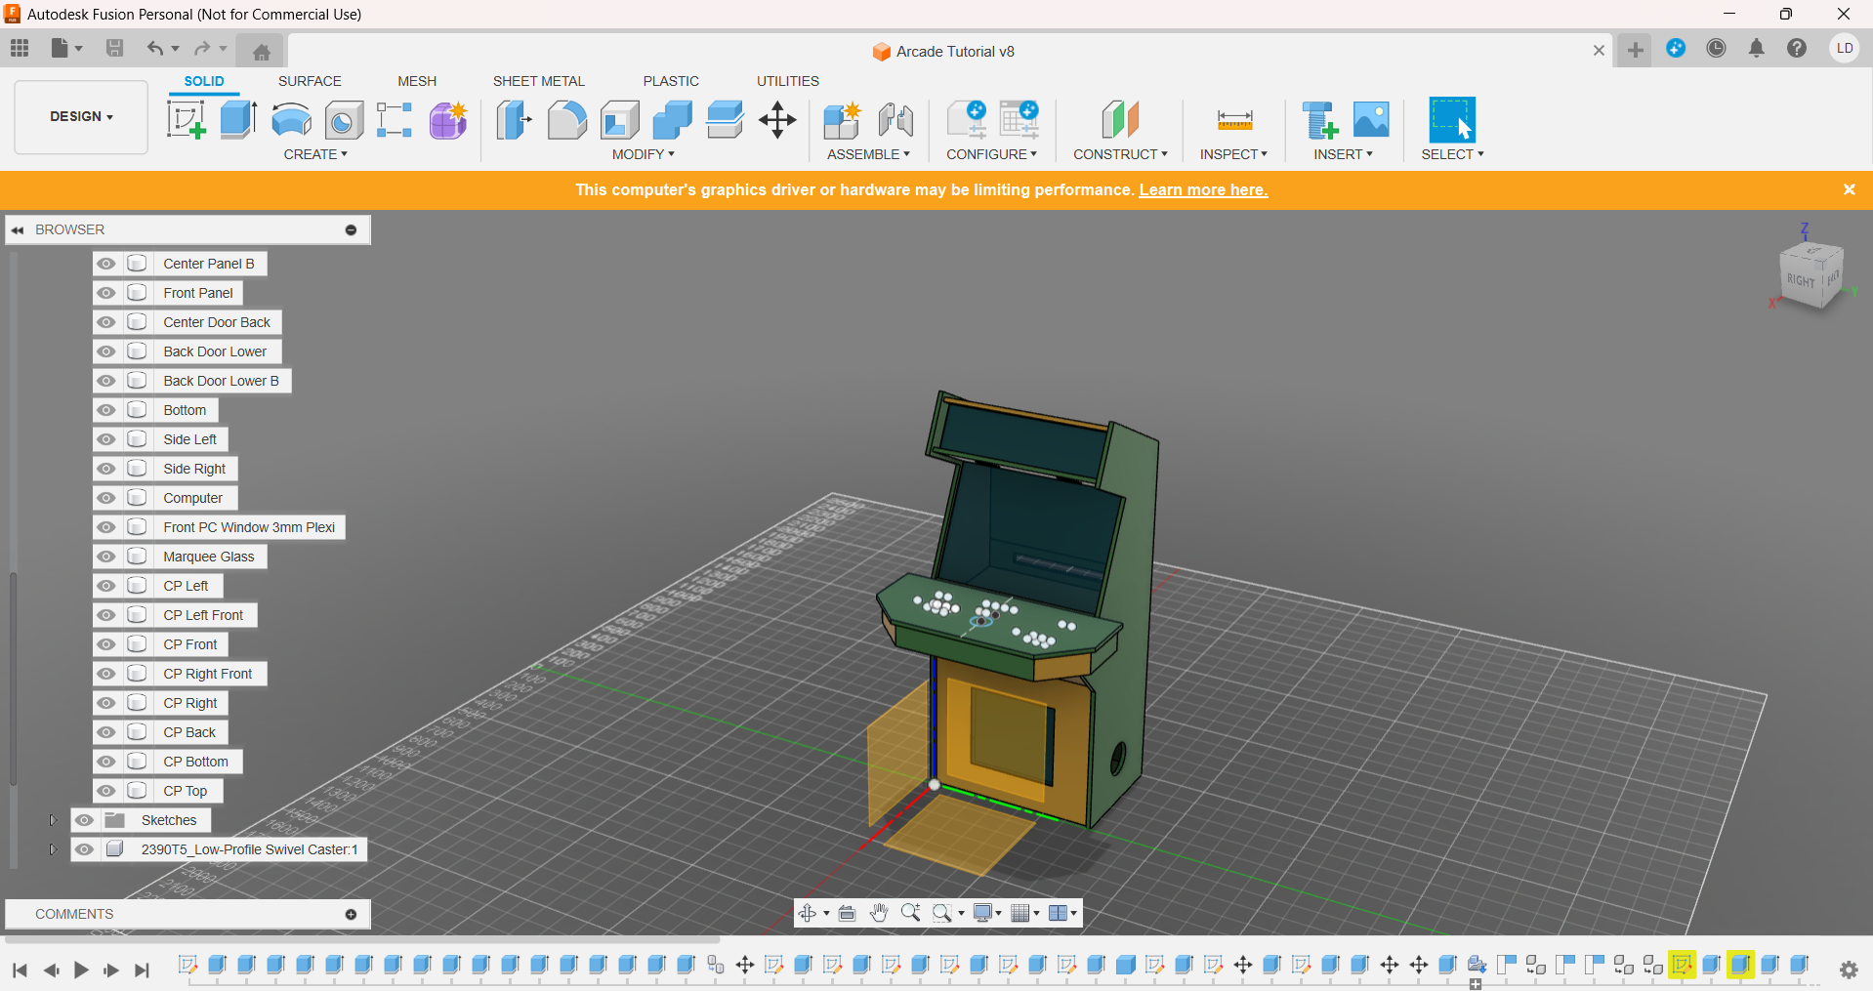1873x991 pixels.
Task: Dismiss the orange performance warning banner
Action: (x=1849, y=189)
